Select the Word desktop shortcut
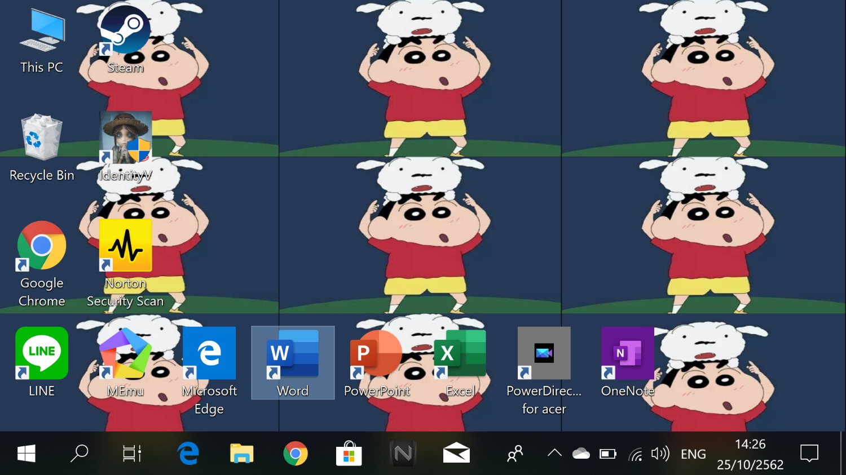This screenshot has height=475, width=846. (293, 362)
